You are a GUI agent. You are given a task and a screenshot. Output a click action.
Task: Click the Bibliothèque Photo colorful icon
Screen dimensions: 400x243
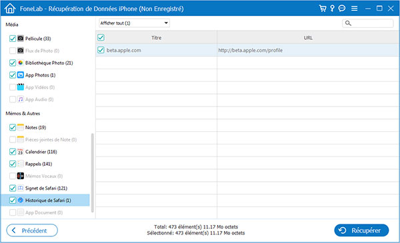21,63
